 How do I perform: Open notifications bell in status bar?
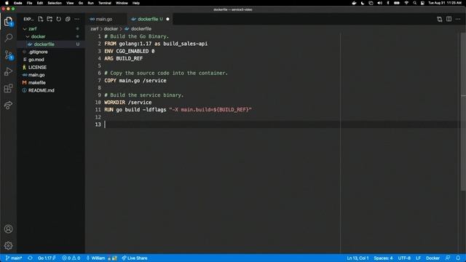(x=458, y=258)
